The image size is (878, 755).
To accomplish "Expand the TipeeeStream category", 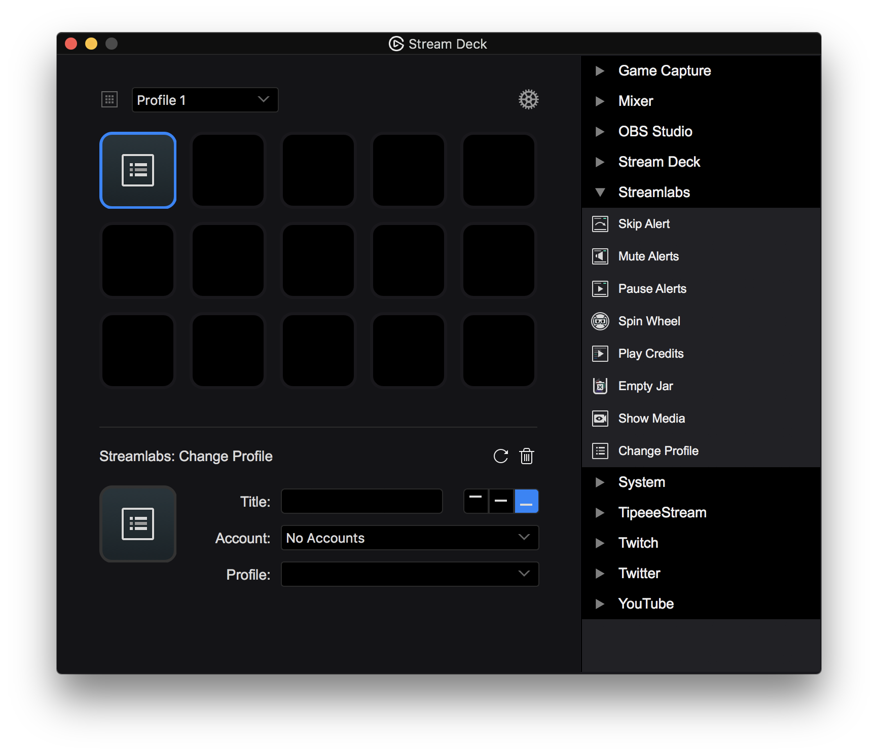I will tap(600, 512).
